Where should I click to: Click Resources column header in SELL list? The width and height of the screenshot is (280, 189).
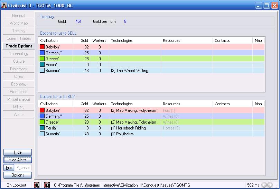tap(187, 40)
